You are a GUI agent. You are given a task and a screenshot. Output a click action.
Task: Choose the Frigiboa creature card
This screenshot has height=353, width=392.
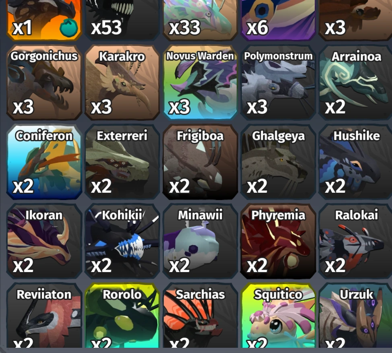coord(200,162)
